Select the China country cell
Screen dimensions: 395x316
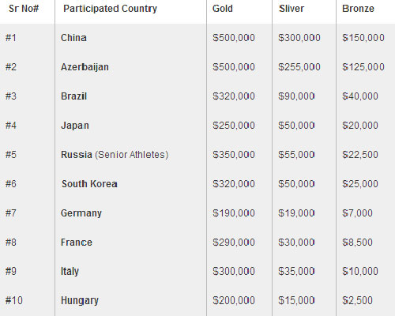(x=73, y=38)
